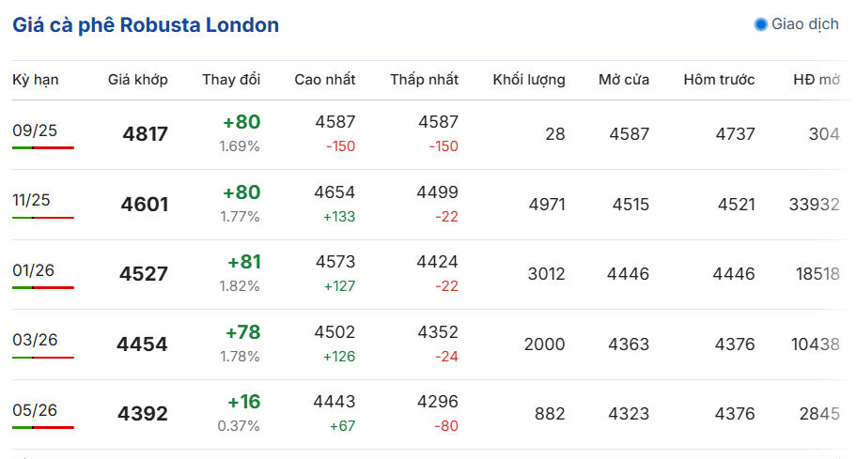Click the range bar under 05/26
The width and height of the screenshot is (856, 459).
43,427
